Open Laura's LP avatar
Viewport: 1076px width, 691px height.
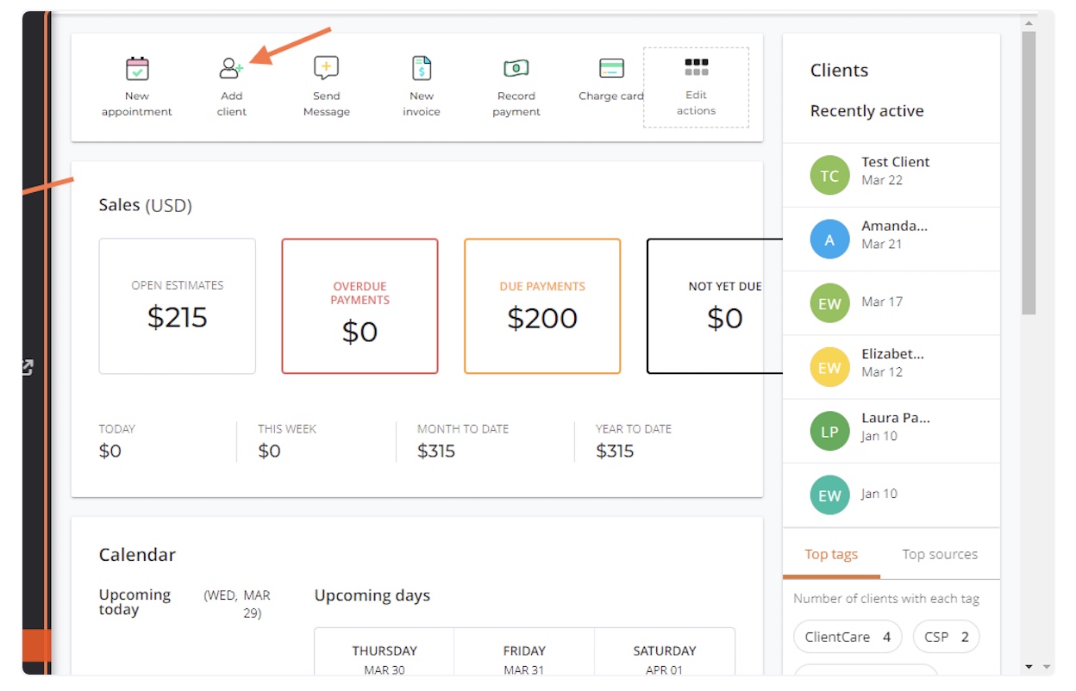[x=829, y=431]
